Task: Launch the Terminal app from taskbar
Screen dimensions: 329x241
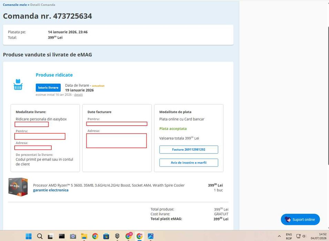Action: [x=62, y=236]
